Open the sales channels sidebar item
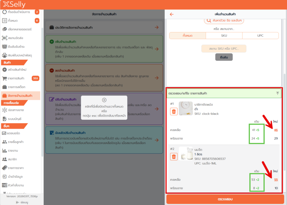Viewport: 287px width, 205px height. [x=16, y=110]
